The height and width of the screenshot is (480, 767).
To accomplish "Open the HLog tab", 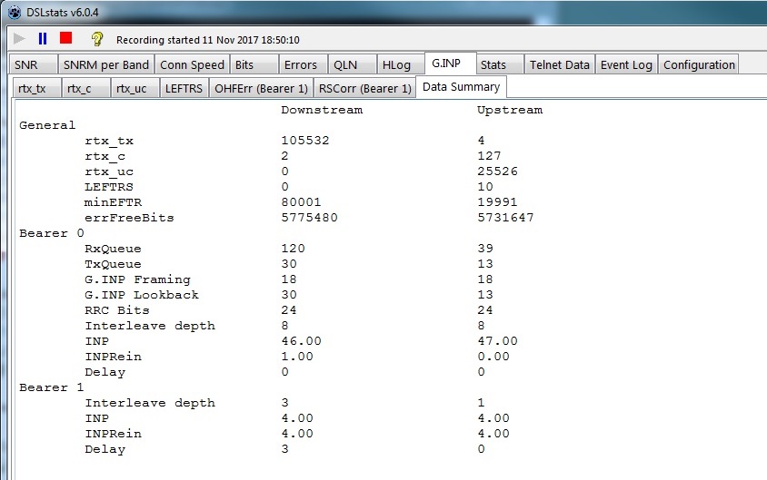I will point(401,64).
